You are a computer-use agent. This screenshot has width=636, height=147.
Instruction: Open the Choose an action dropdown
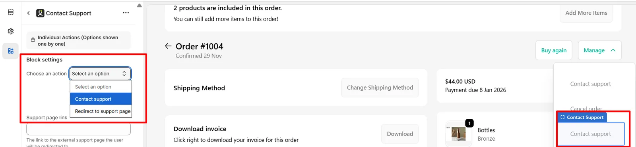pos(100,74)
